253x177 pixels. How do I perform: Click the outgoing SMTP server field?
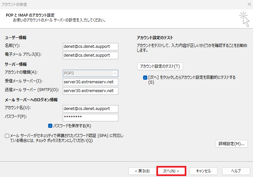click(x=90, y=91)
